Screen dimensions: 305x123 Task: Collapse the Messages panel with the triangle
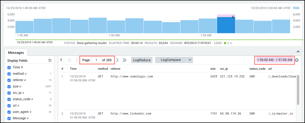[298, 51]
